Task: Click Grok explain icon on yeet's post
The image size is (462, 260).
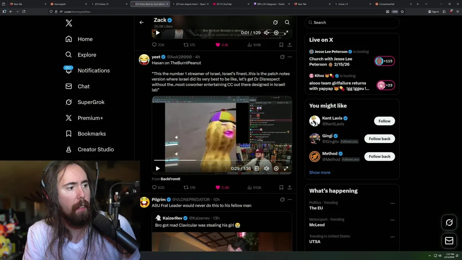Action: 282,57
